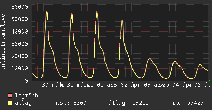This screenshot has height=110, width=212.
Task: Click the 50000 y-axis label
Action: tap(20, 19)
